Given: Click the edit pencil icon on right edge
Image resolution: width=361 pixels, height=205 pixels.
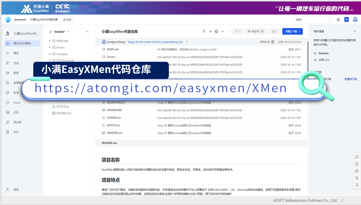Looking at the screenshot, I should pyautogui.click(x=357, y=178).
